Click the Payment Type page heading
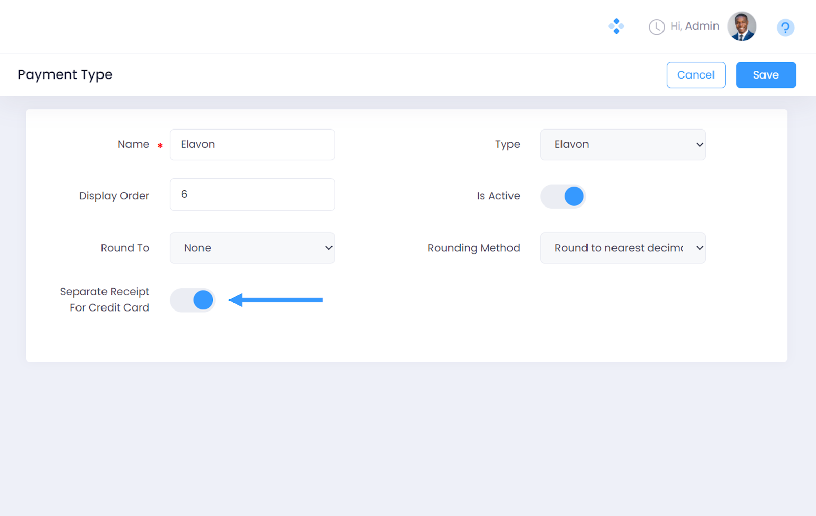Viewport: 816px width, 516px height. (x=65, y=74)
